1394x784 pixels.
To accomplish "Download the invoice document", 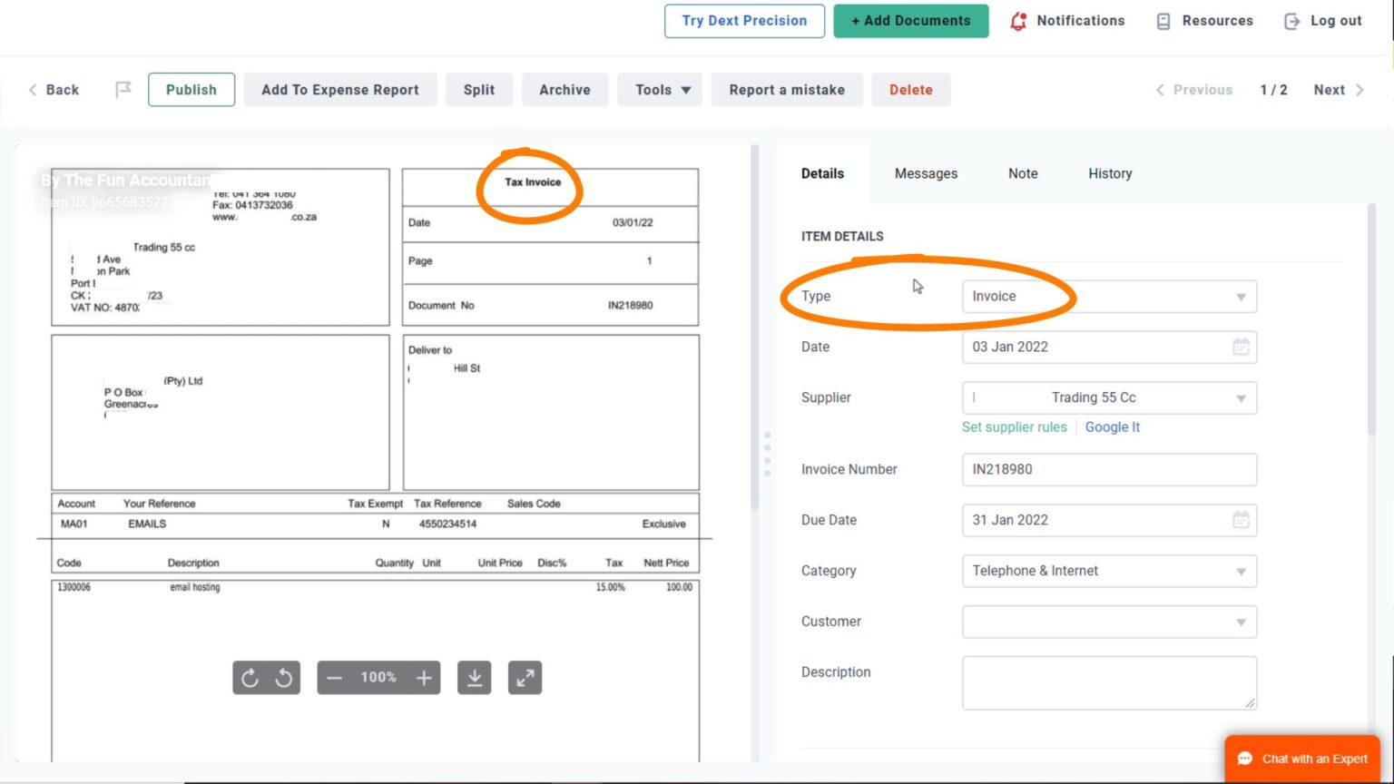I will 474,677.
